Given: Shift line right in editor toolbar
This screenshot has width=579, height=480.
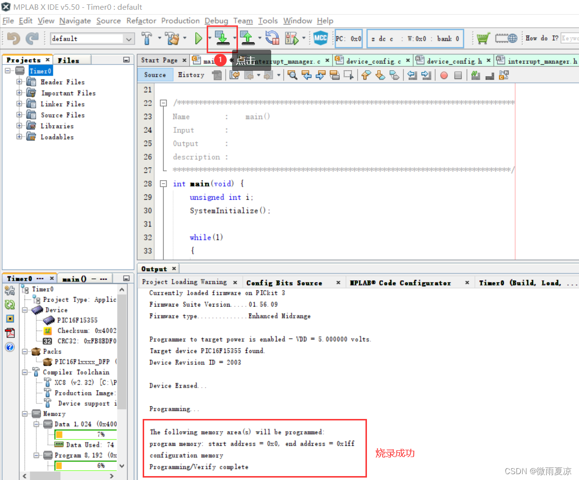Looking at the screenshot, I should coord(426,75).
